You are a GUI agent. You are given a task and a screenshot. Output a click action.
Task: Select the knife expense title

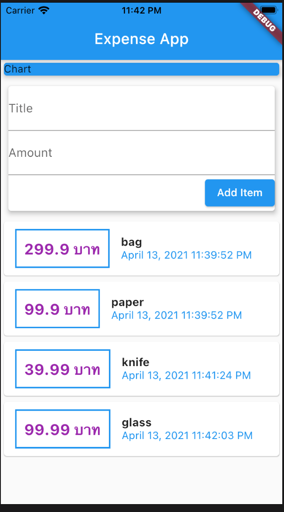tap(135, 362)
